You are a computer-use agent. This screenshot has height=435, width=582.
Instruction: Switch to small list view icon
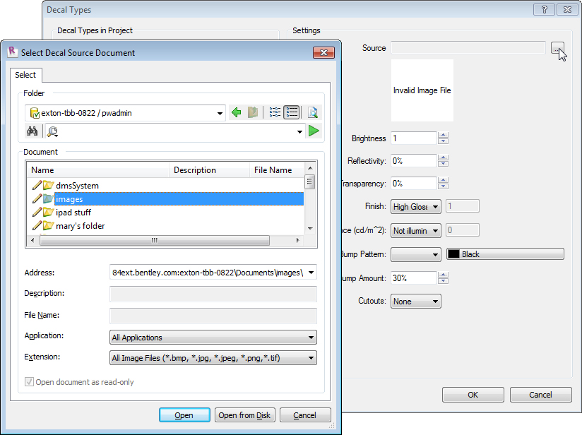point(275,112)
